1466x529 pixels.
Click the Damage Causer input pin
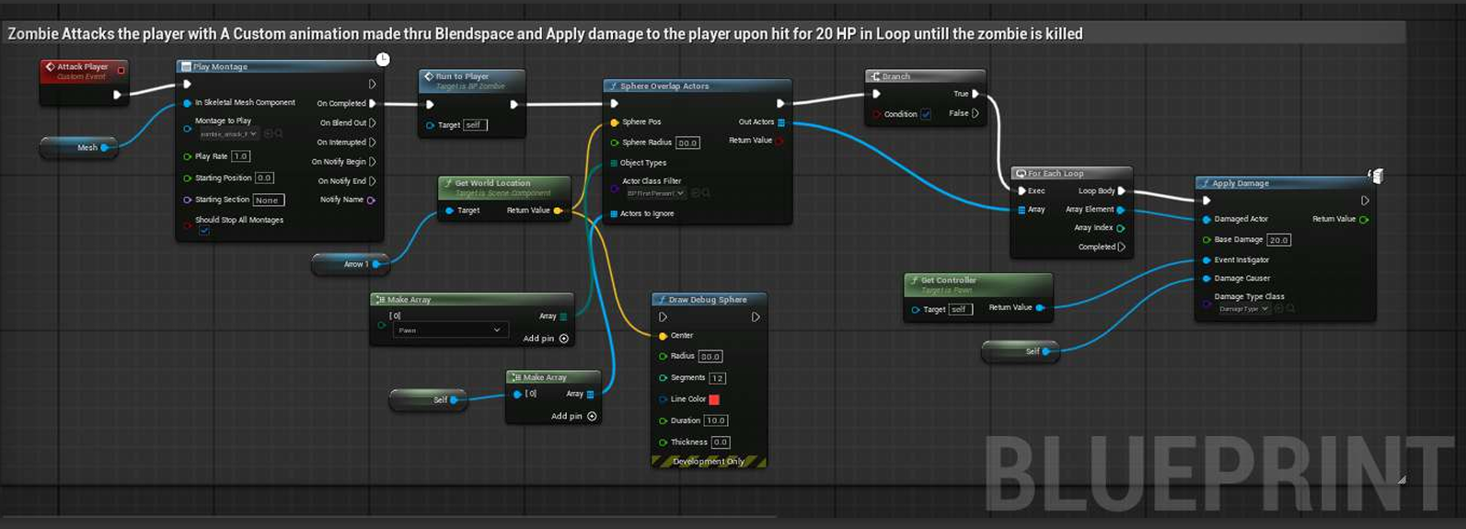(1206, 279)
